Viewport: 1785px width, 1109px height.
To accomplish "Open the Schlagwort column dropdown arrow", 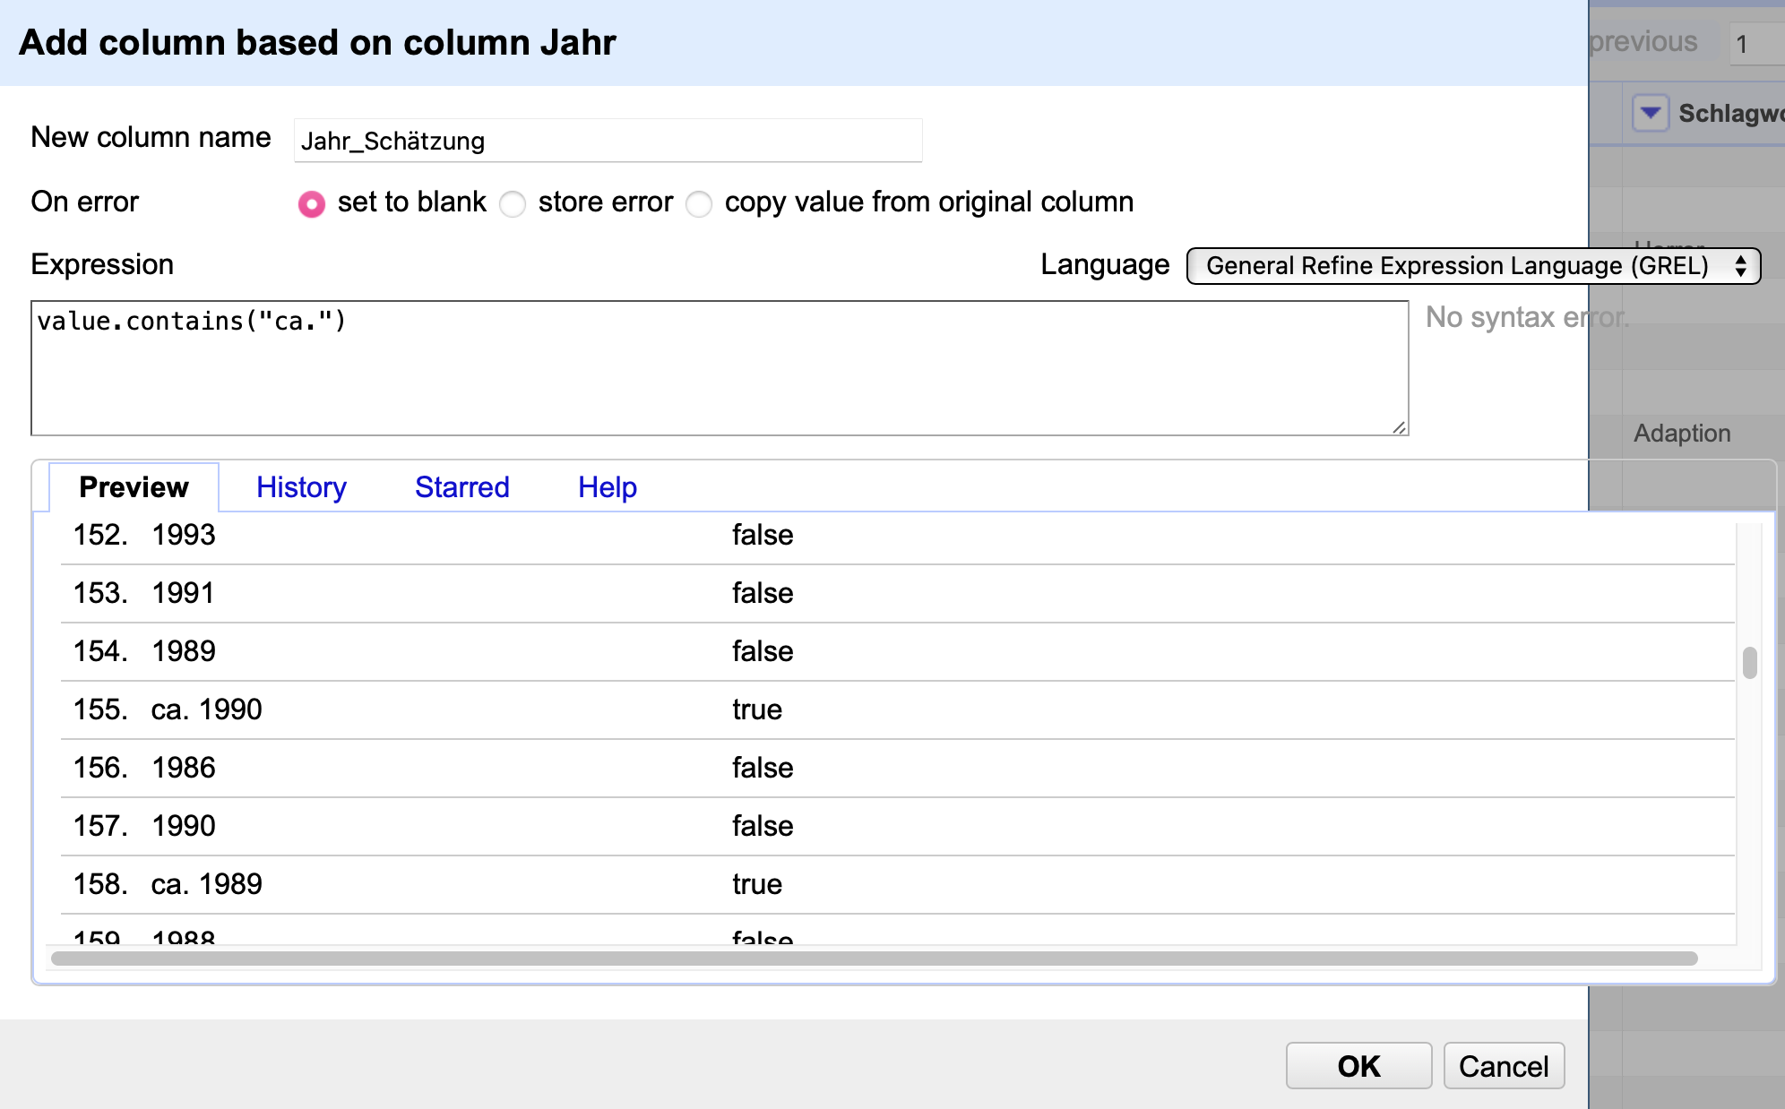I will tap(1650, 114).
